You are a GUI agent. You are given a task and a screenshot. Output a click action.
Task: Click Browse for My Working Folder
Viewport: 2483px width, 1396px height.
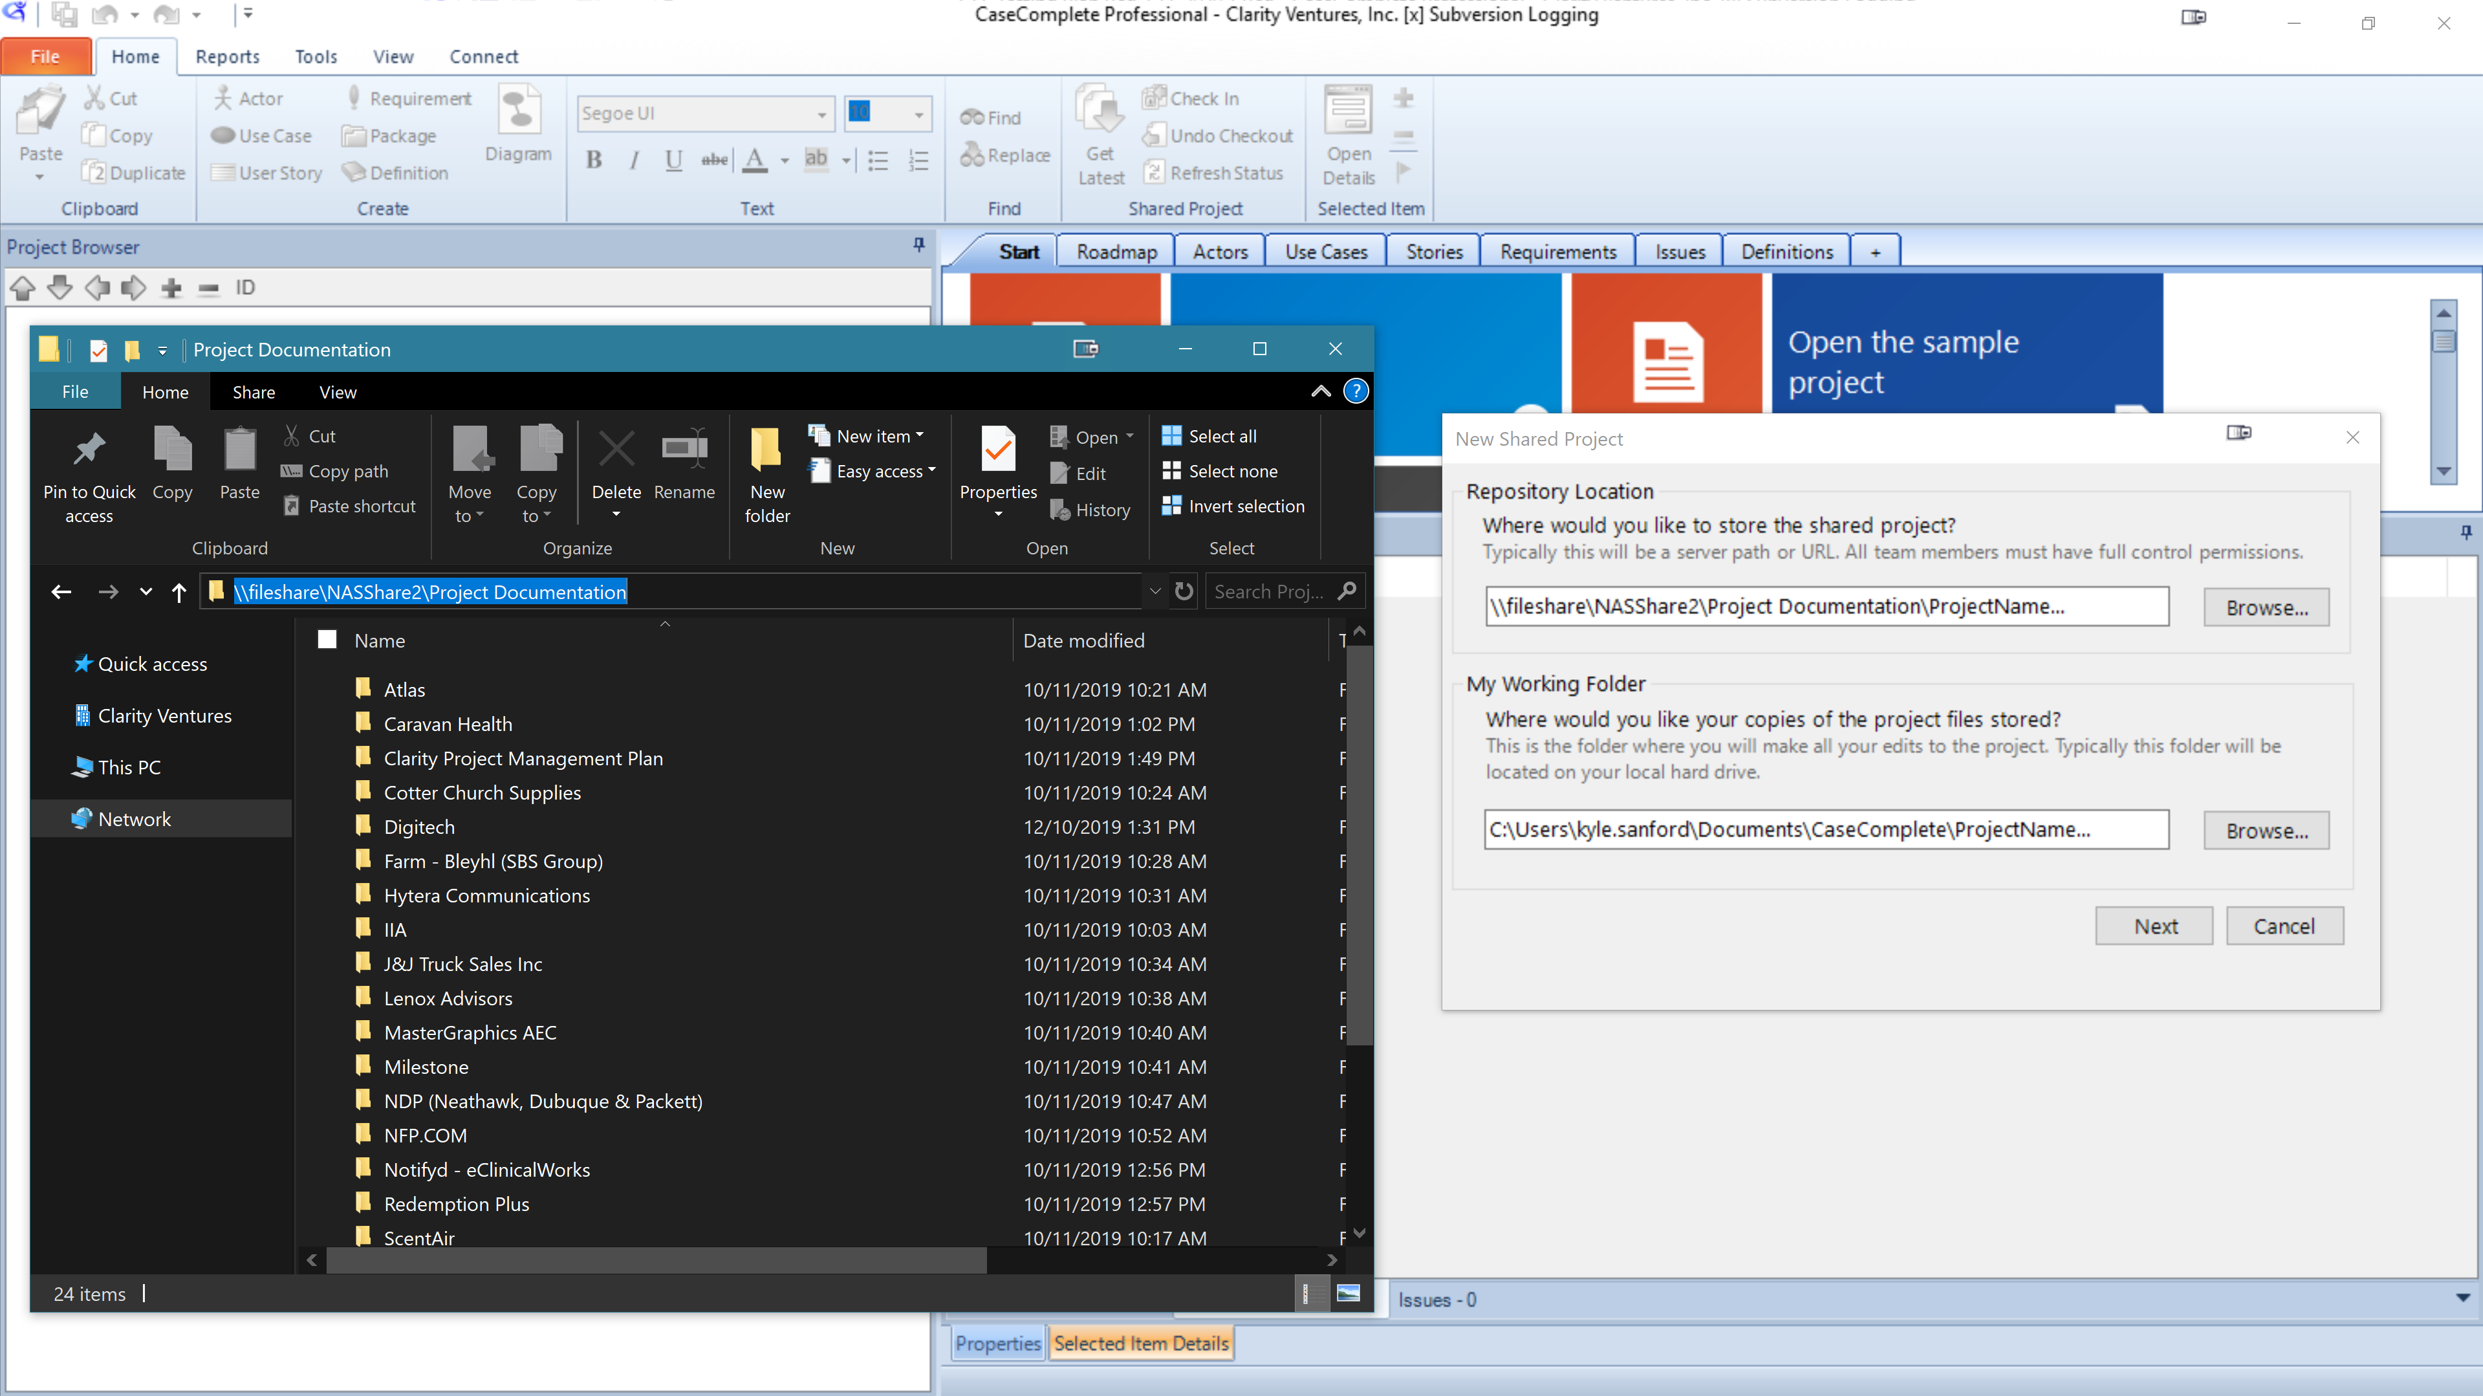click(2266, 830)
